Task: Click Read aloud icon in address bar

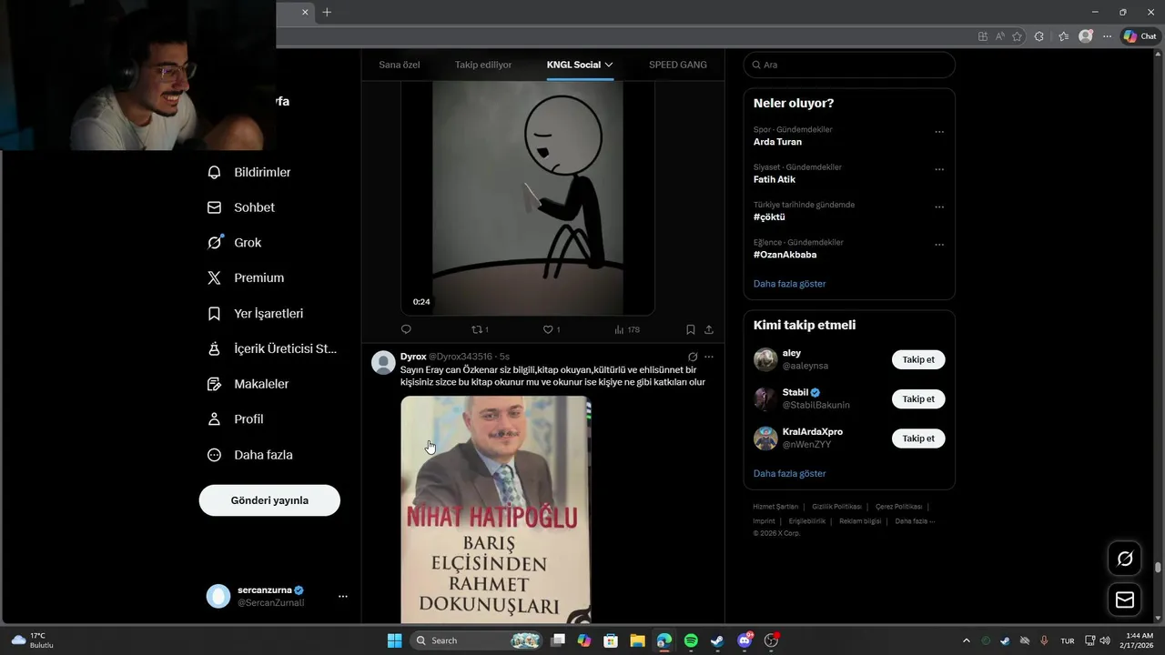Action: [x=999, y=36]
